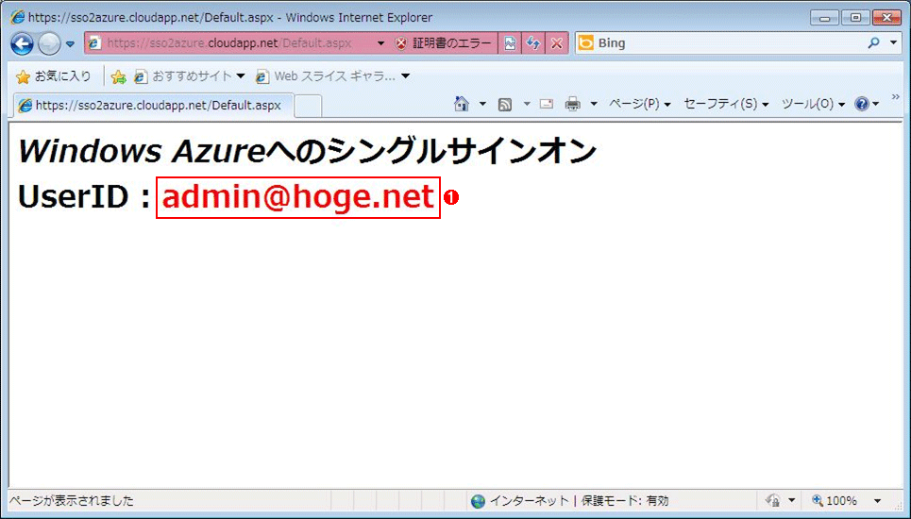Click Add to Favorites Bar star icon
911x519 pixels.
click(119, 76)
